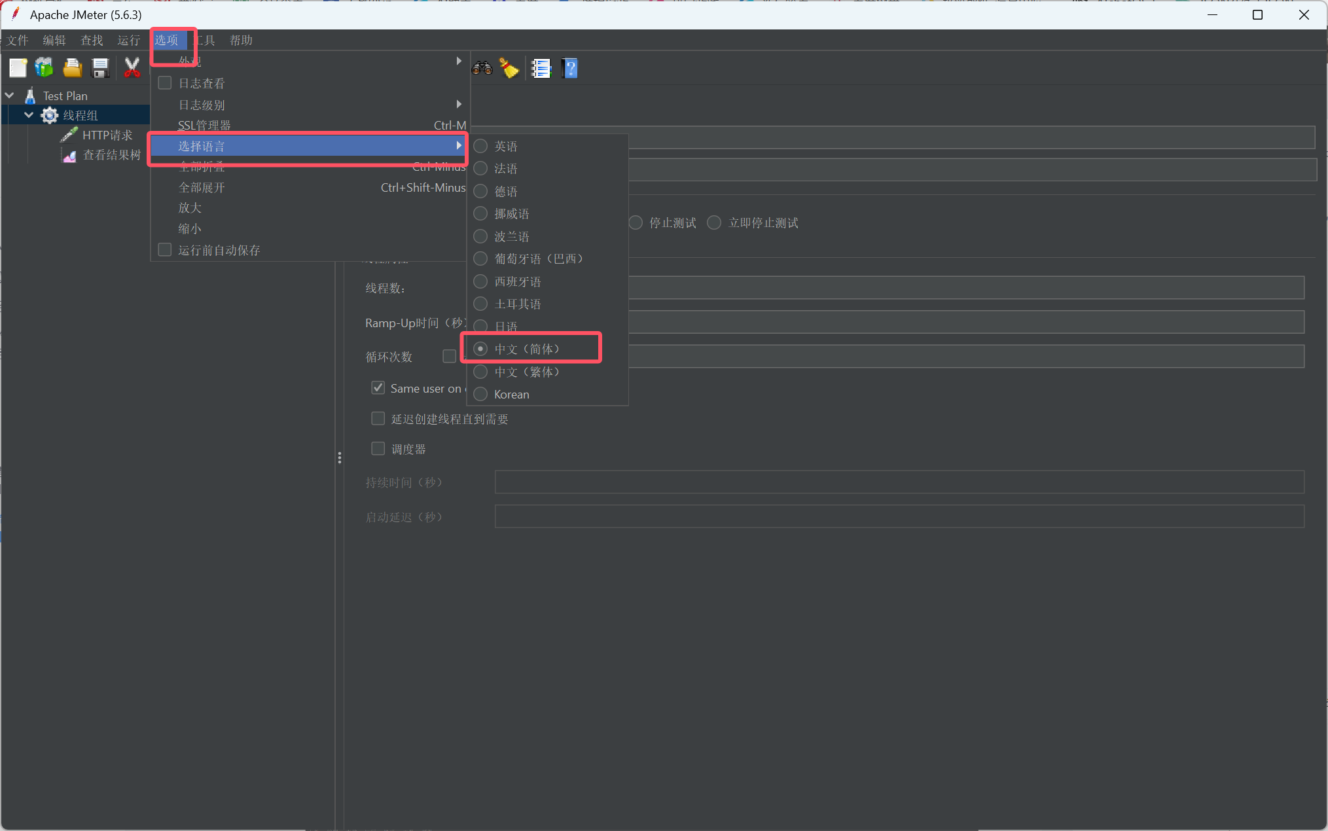Open the Function Helper dialog icon
Screen dimensions: 1328x831
[x=541, y=67]
